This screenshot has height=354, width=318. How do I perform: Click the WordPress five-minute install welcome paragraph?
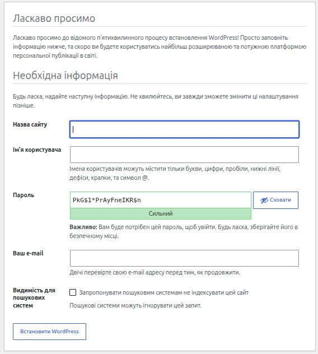coord(160,46)
